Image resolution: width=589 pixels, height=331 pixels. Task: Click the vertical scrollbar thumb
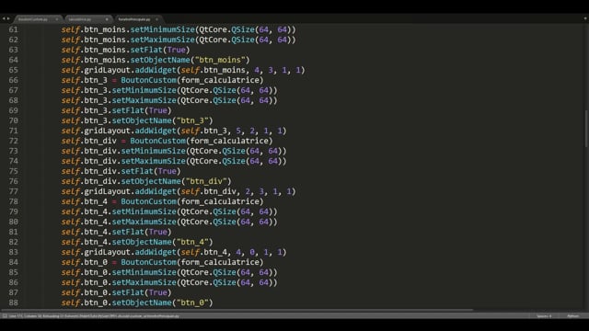tap(586, 129)
